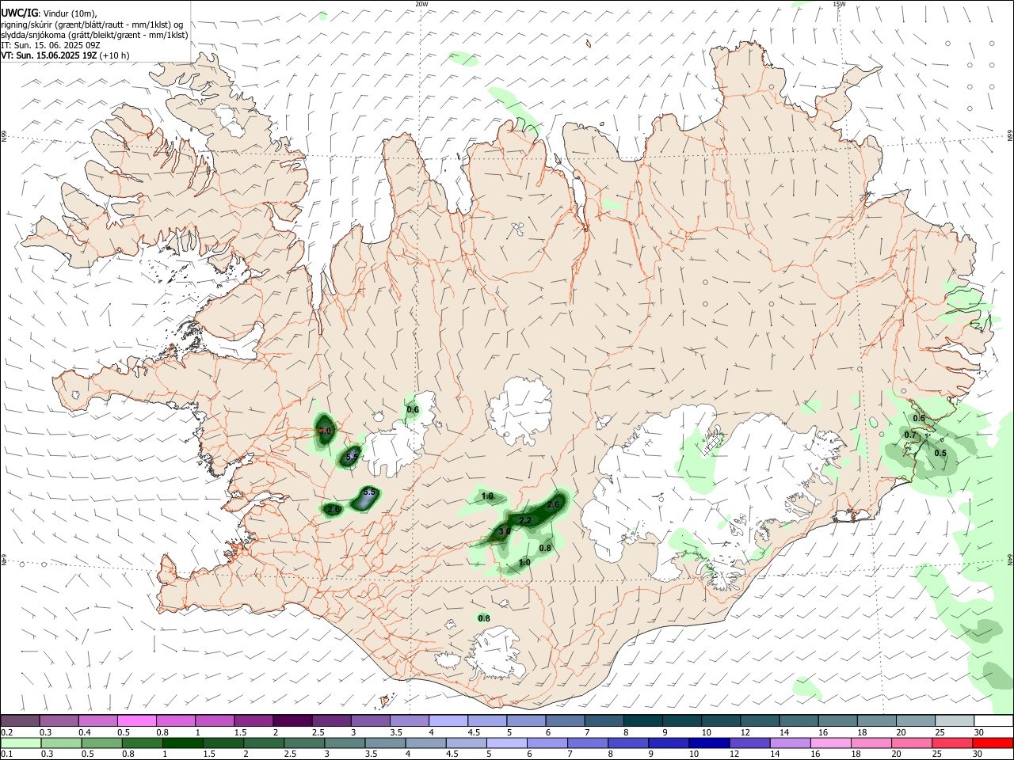Viewport: 1014px width, 760px height.
Task: Pick the light lavender 4 mm snow swatch
Action: 448,720
